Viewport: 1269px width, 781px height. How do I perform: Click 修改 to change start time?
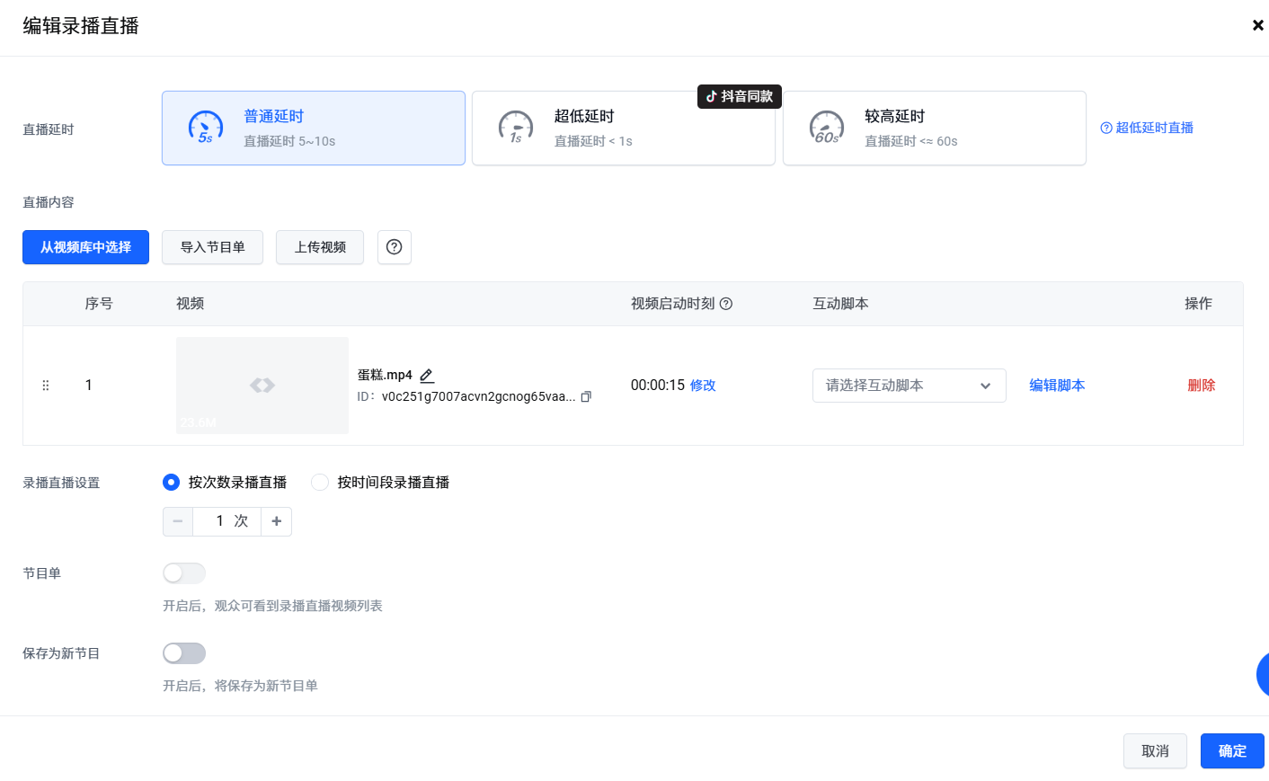[x=703, y=386]
